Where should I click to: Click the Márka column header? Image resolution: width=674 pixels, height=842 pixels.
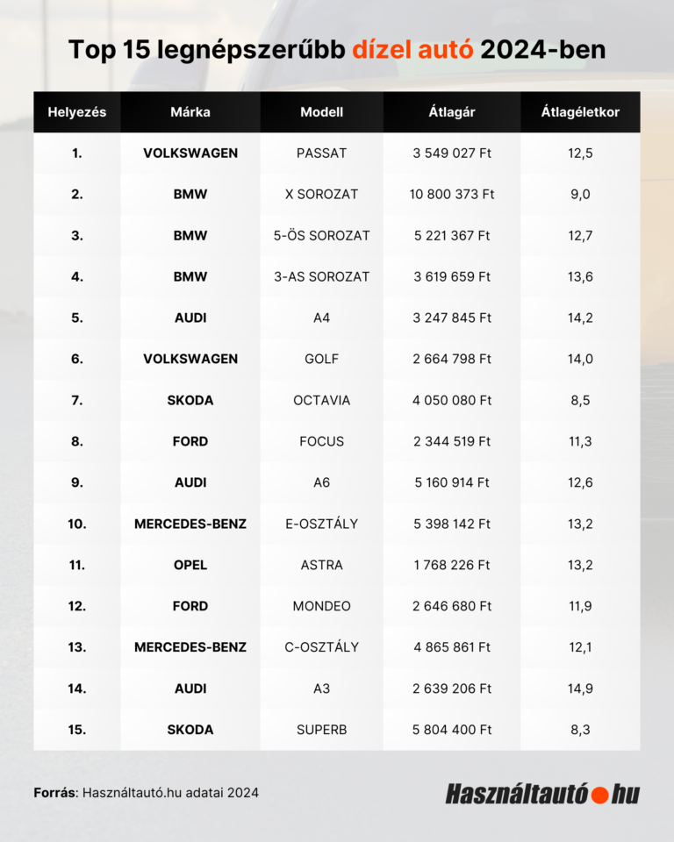tap(190, 112)
